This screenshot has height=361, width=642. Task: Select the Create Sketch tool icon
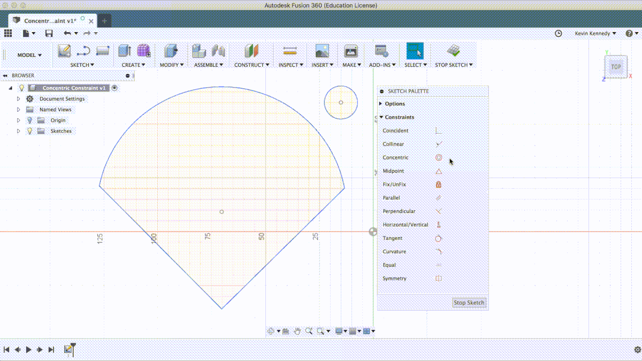click(x=65, y=51)
